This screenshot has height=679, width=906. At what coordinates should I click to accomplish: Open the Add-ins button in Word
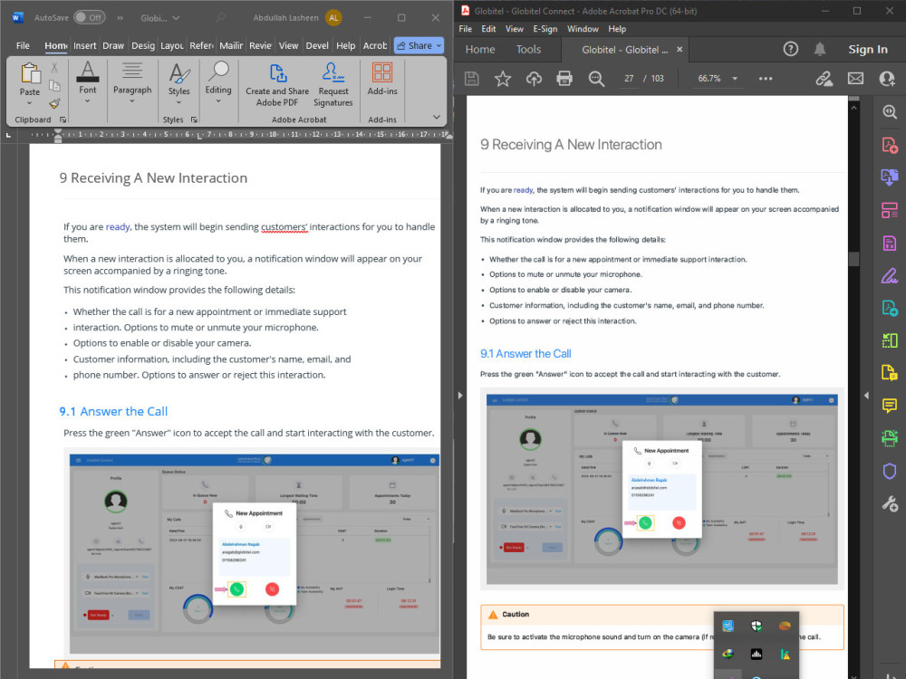tap(382, 79)
